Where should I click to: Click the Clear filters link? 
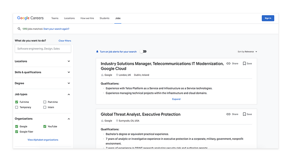[x=65, y=41]
